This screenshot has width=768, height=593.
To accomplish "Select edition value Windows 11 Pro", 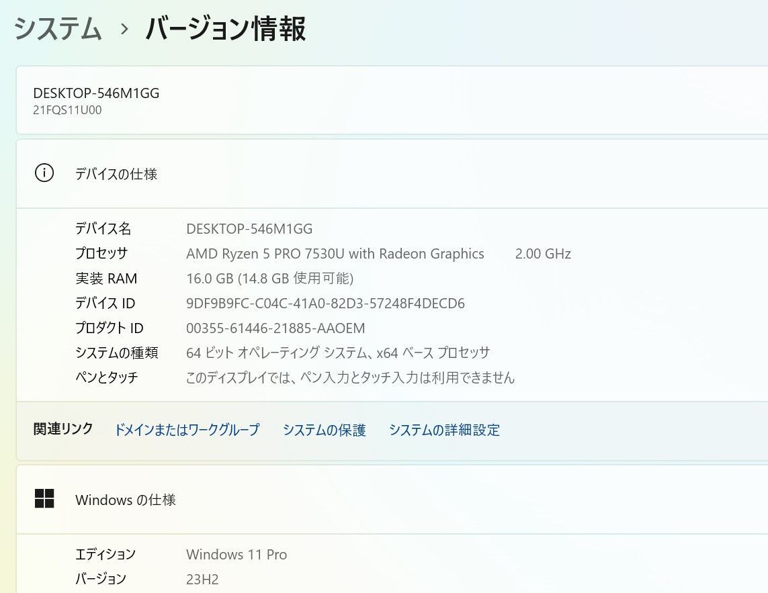I will tap(237, 554).
